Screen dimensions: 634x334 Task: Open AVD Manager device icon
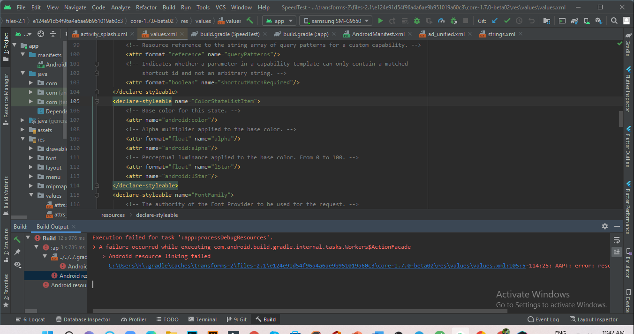point(586,21)
